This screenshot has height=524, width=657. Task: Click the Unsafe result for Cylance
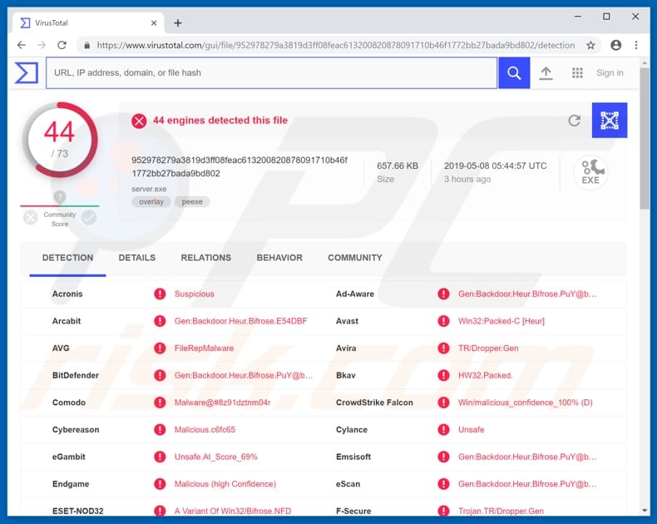(471, 430)
